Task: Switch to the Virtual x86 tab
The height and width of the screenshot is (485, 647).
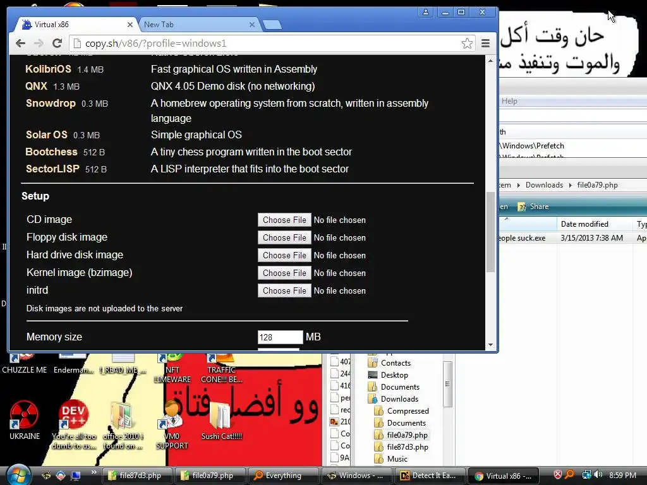Action: (75, 25)
